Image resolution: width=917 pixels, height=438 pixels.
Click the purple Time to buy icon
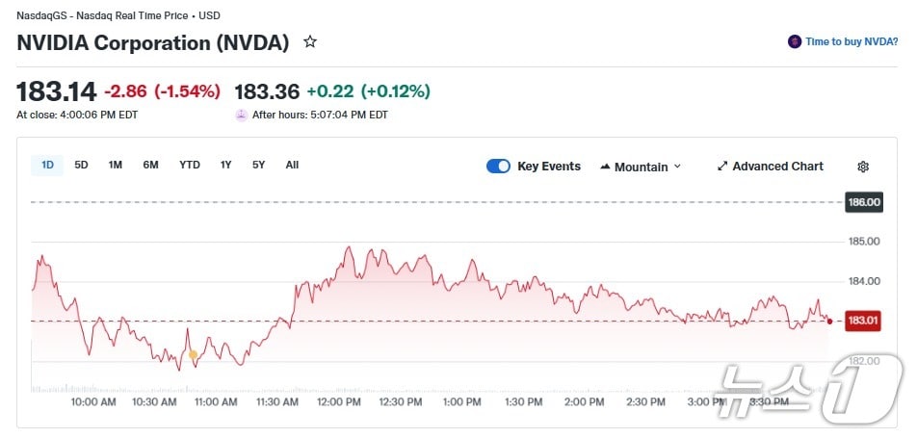click(795, 42)
